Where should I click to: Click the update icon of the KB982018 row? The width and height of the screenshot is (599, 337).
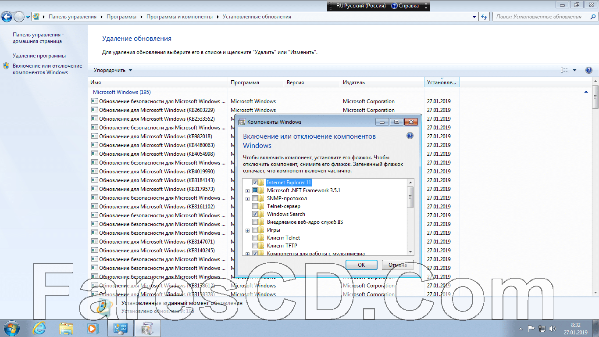click(95, 136)
